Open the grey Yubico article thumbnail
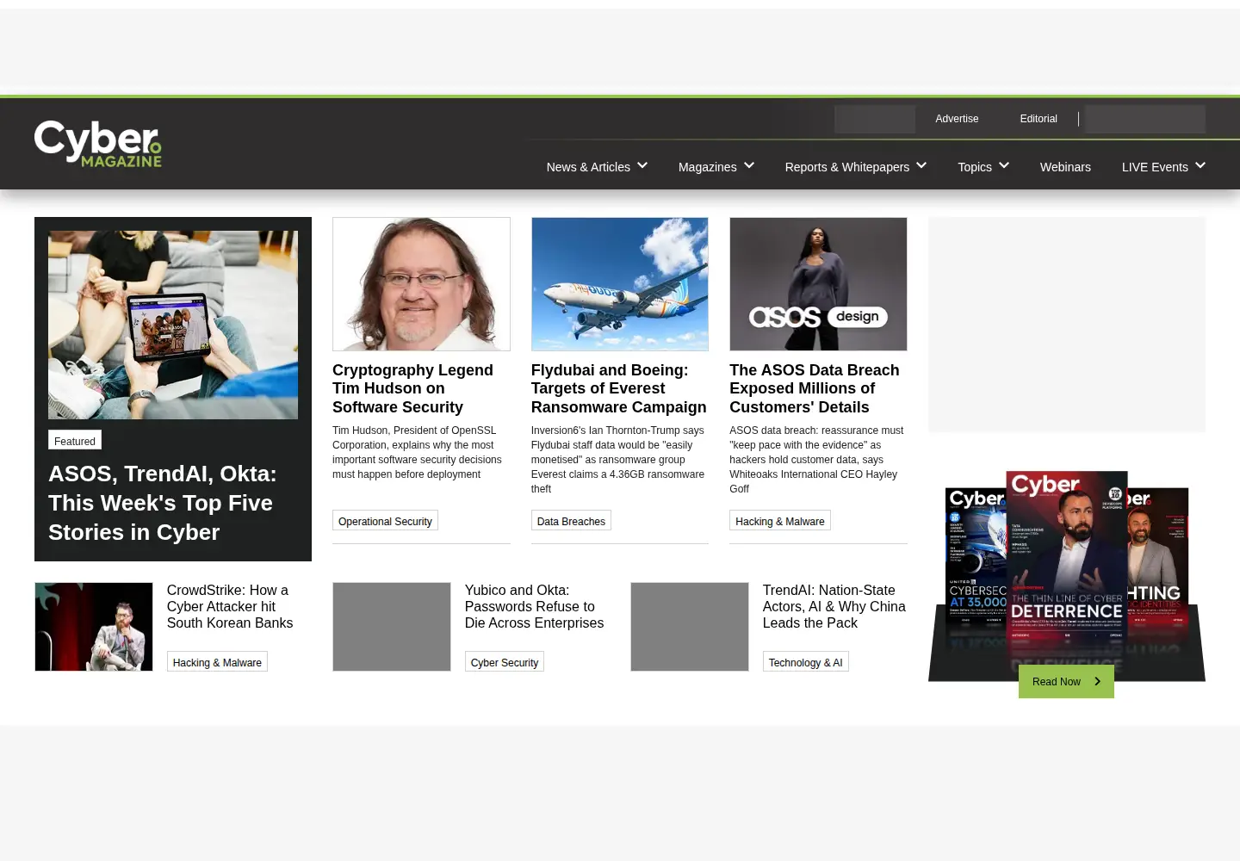The width and height of the screenshot is (1240, 861). [x=392, y=627]
